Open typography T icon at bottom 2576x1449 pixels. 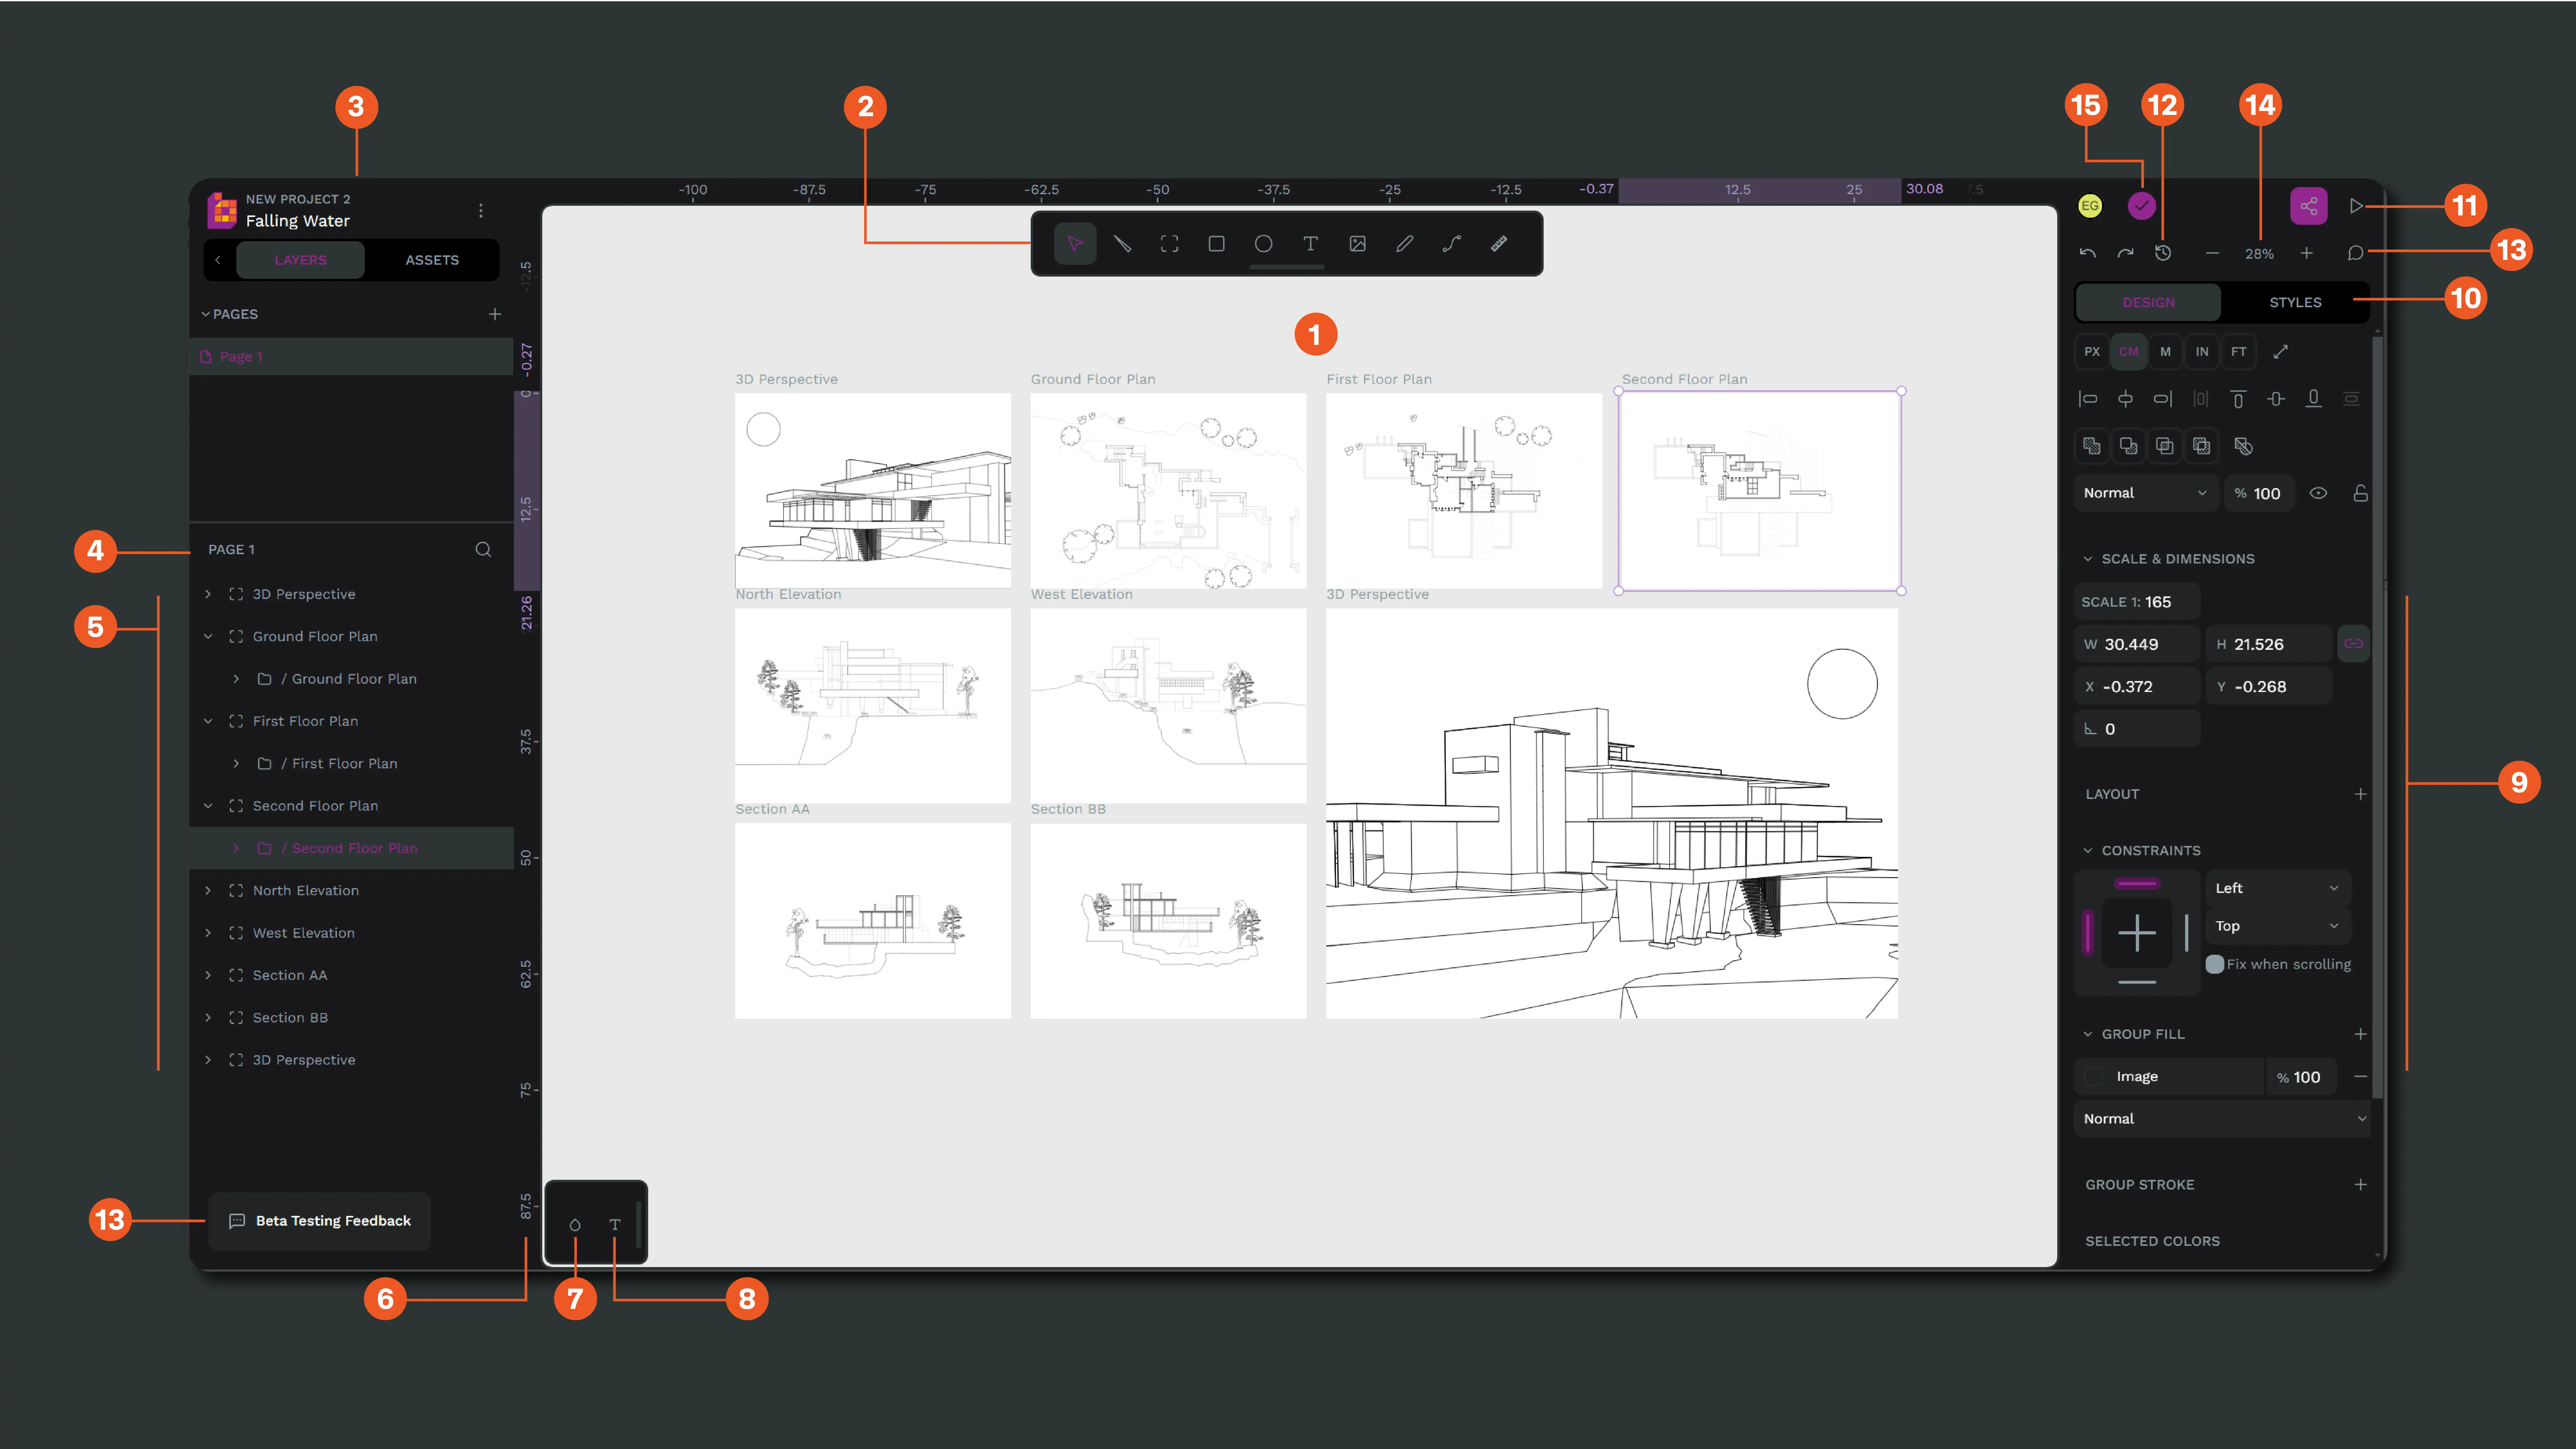tap(615, 1225)
